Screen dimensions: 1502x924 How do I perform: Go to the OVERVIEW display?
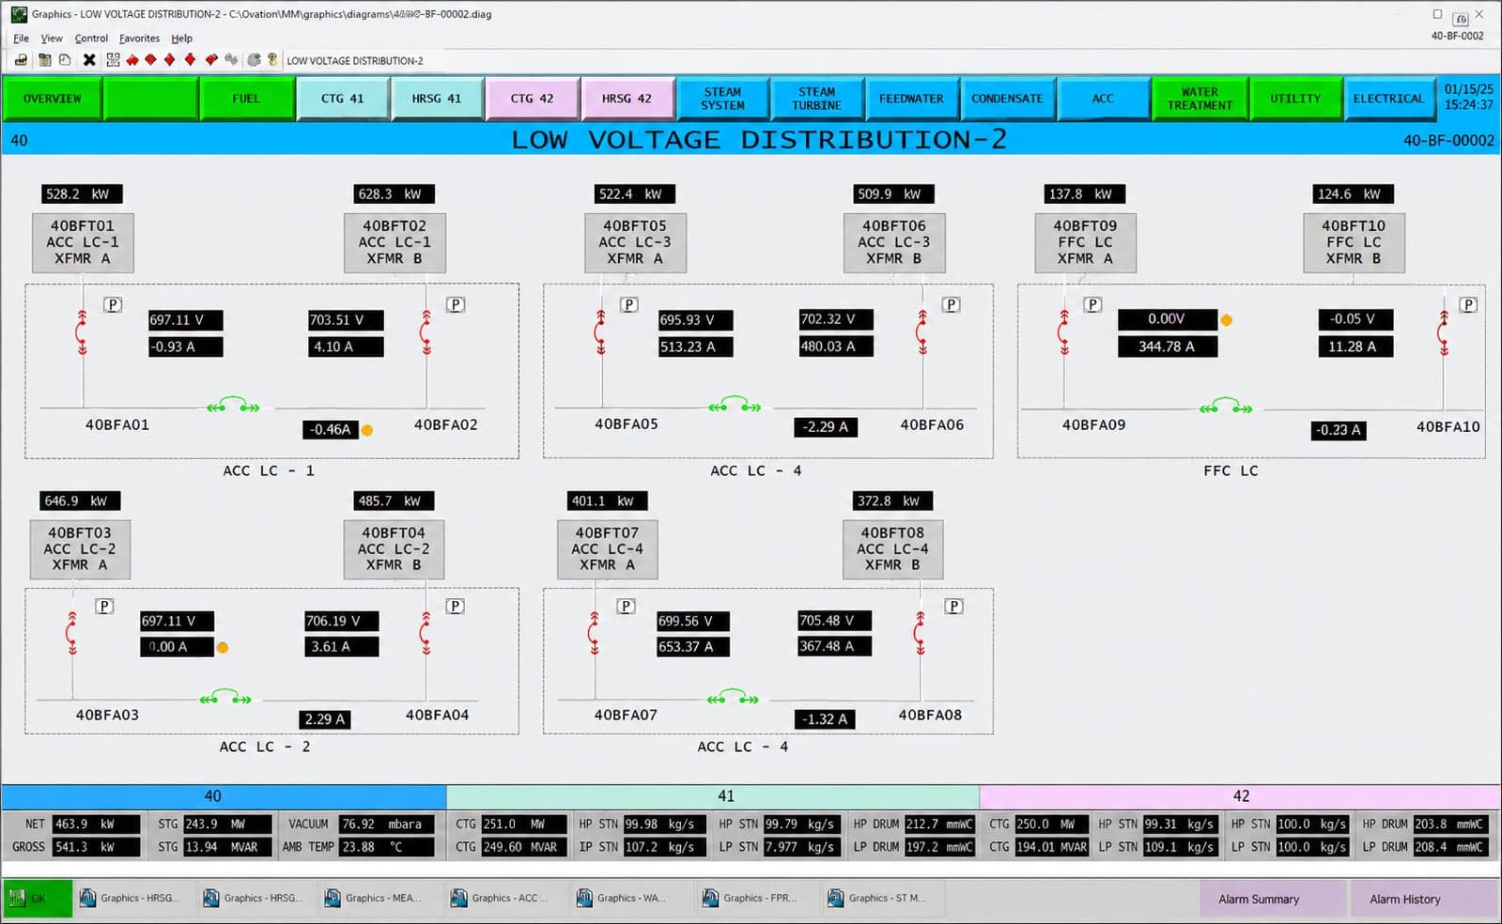pyautogui.click(x=53, y=99)
